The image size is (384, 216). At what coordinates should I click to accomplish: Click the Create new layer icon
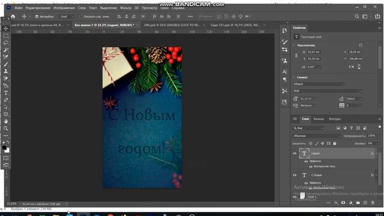365,203
